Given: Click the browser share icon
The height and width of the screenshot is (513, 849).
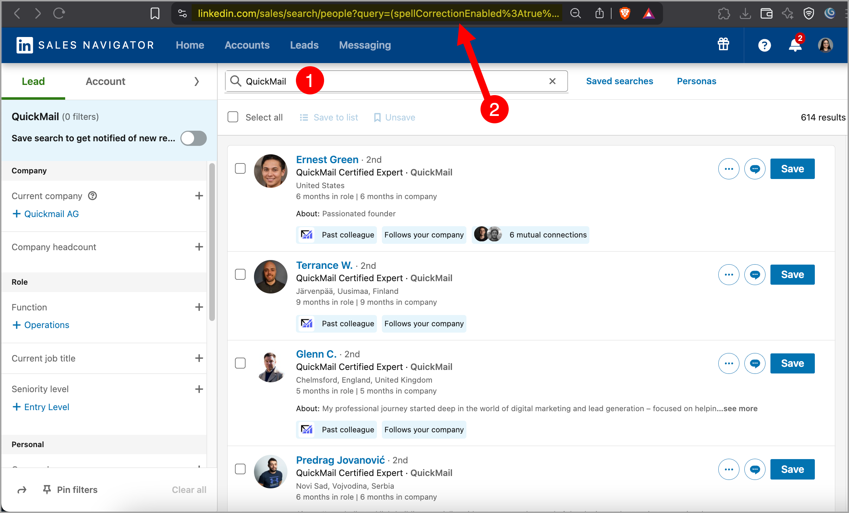Looking at the screenshot, I should coord(599,13).
